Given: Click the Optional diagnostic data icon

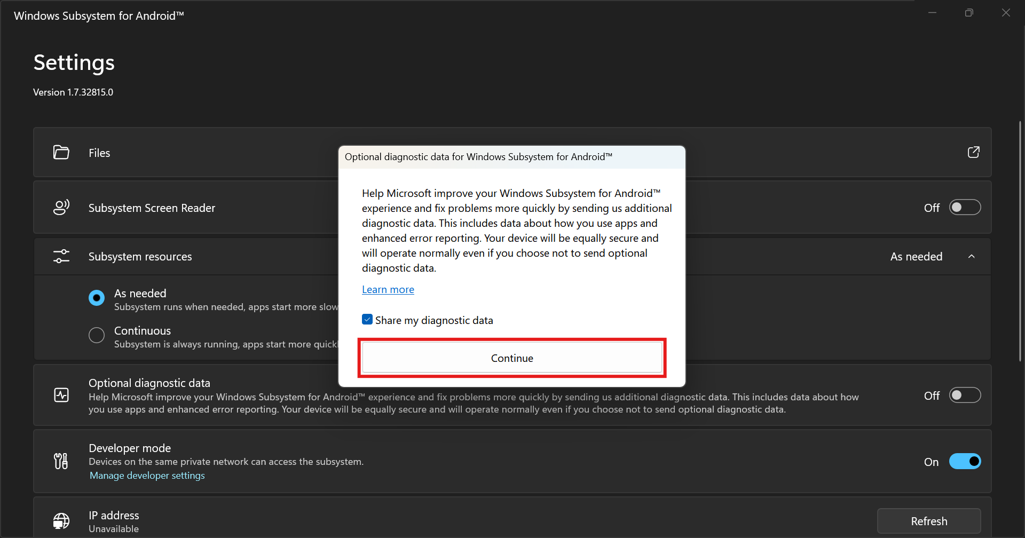Looking at the screenshot, I should pyautogui.click(x=61, y=395).
